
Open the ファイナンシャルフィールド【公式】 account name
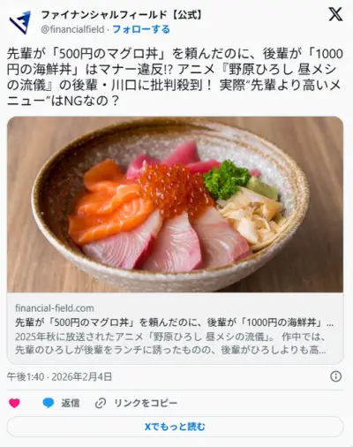tap(122, 15)
